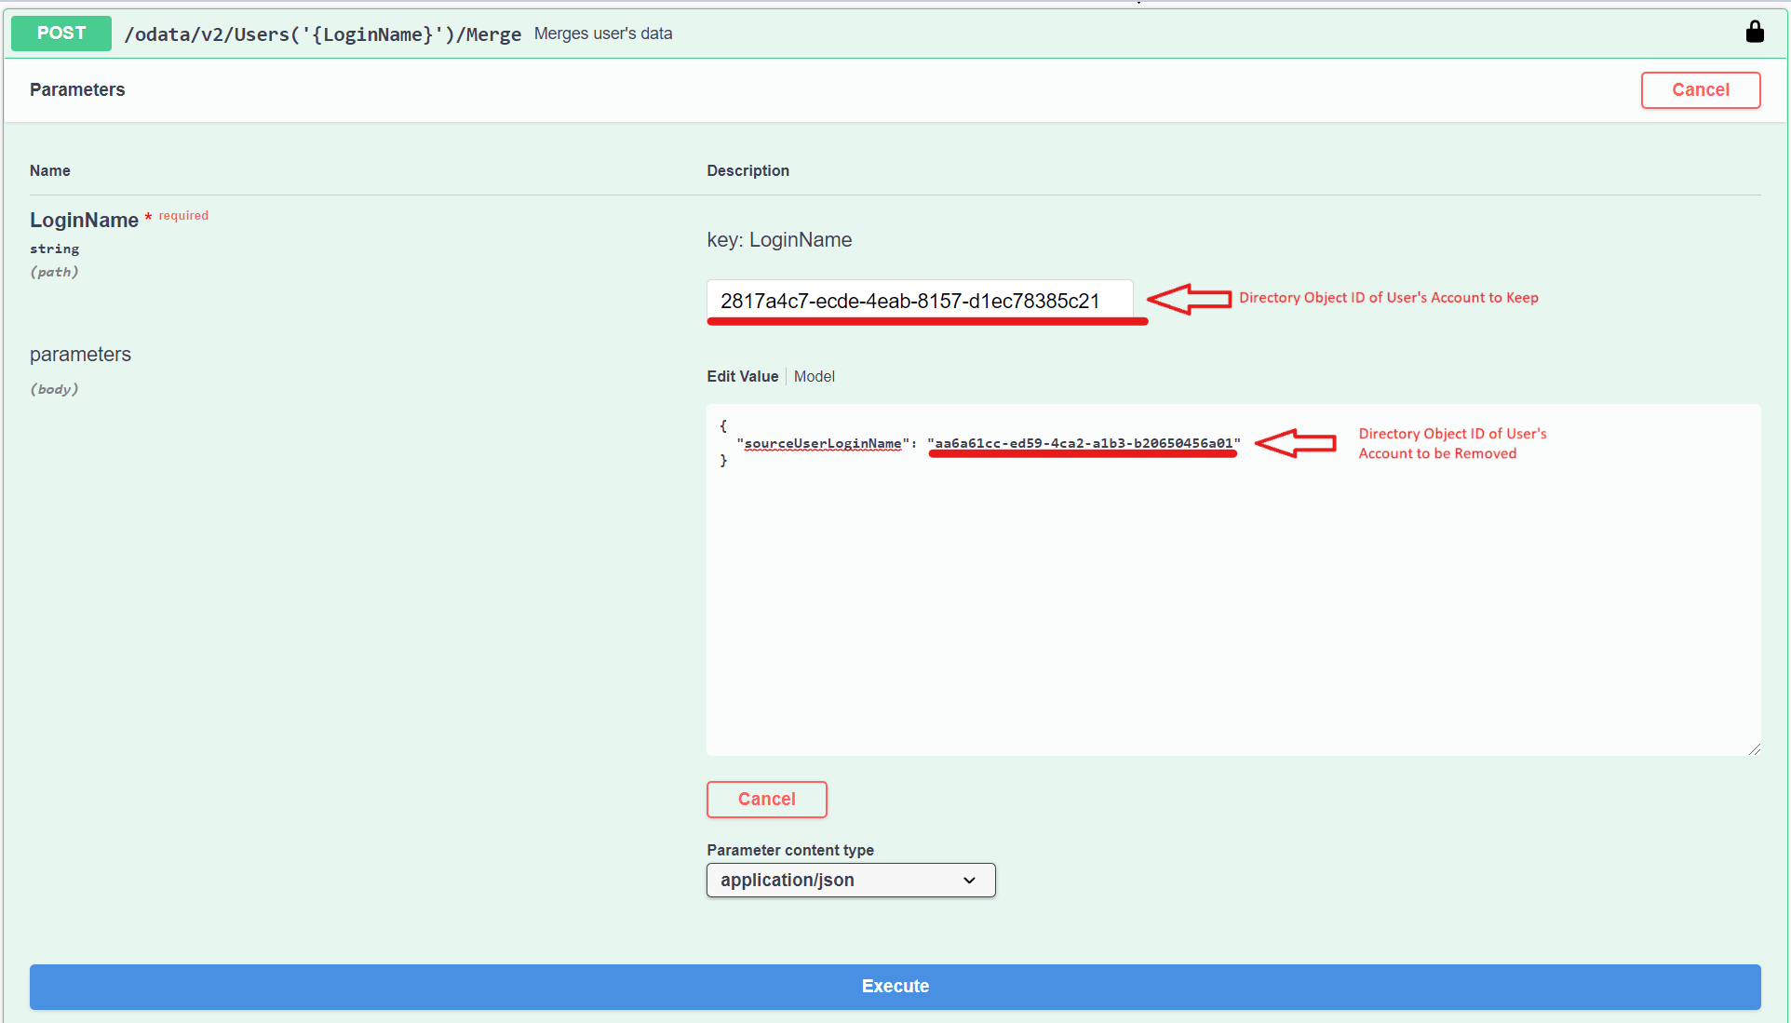Click the Parameters section heading

[x=77, y=89]
